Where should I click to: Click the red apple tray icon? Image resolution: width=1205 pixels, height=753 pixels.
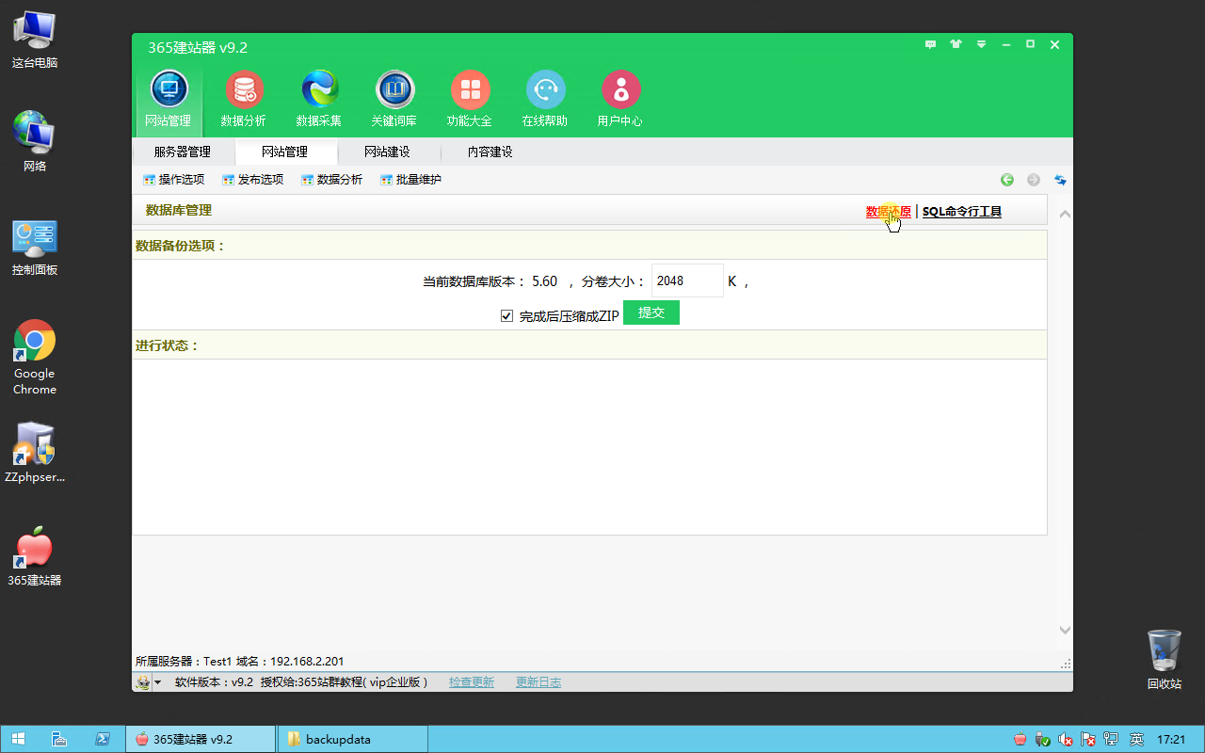point(1020,740)
